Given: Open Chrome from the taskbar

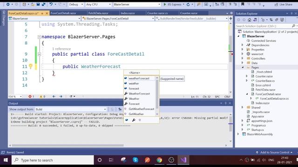Looking at the screenshot, I should [x=159, y=160].
